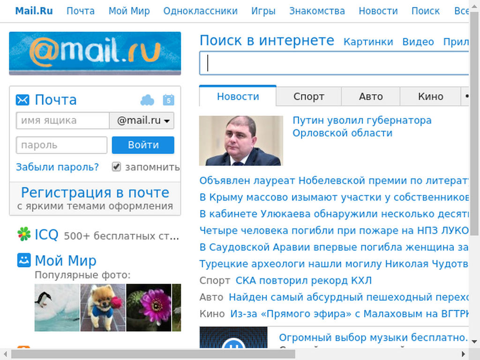Viewport: 480px width, 360px height.
Task: Switch to the Спорт tab
Action: point(308,97)
